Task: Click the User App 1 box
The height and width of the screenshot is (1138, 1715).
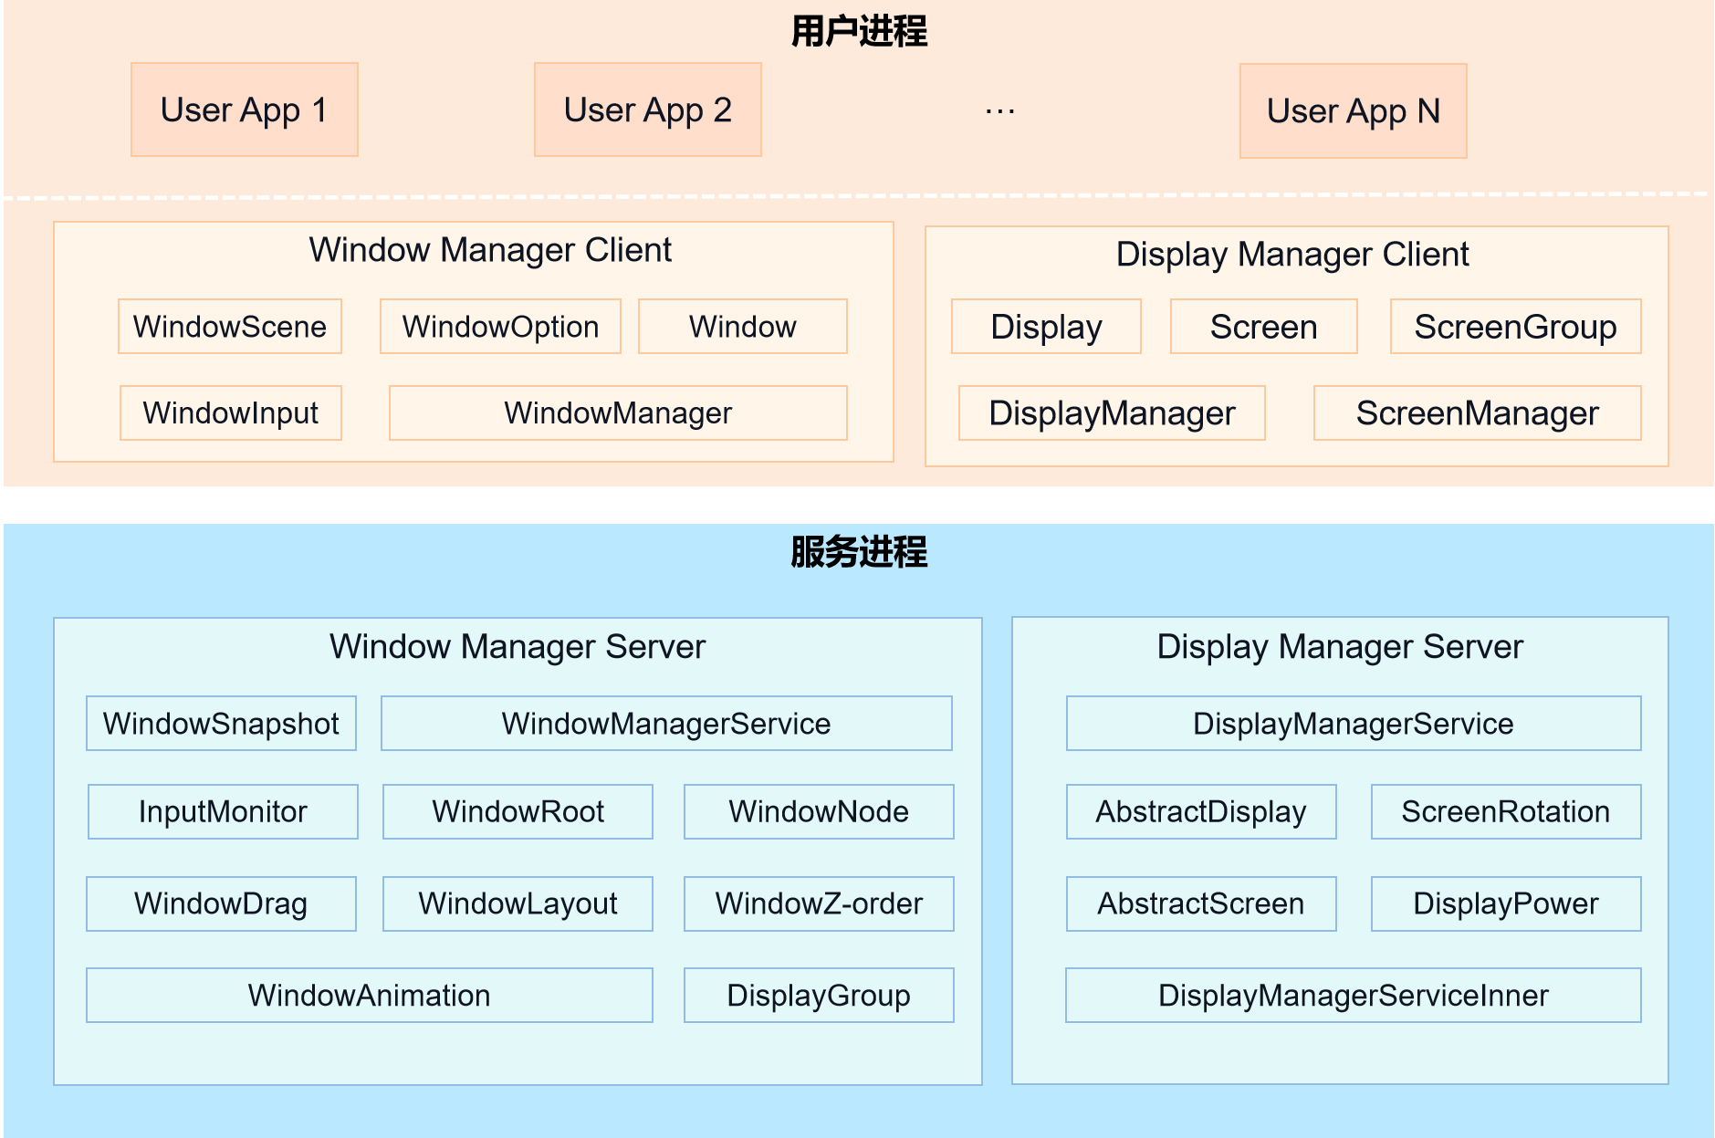Action: tap(244, 110)
